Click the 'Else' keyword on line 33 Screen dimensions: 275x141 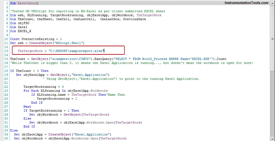click(x=14, y=130)
